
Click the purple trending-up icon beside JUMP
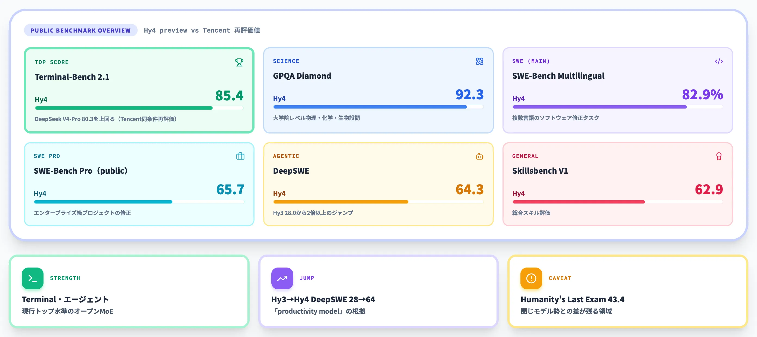(x=282, y=278)
